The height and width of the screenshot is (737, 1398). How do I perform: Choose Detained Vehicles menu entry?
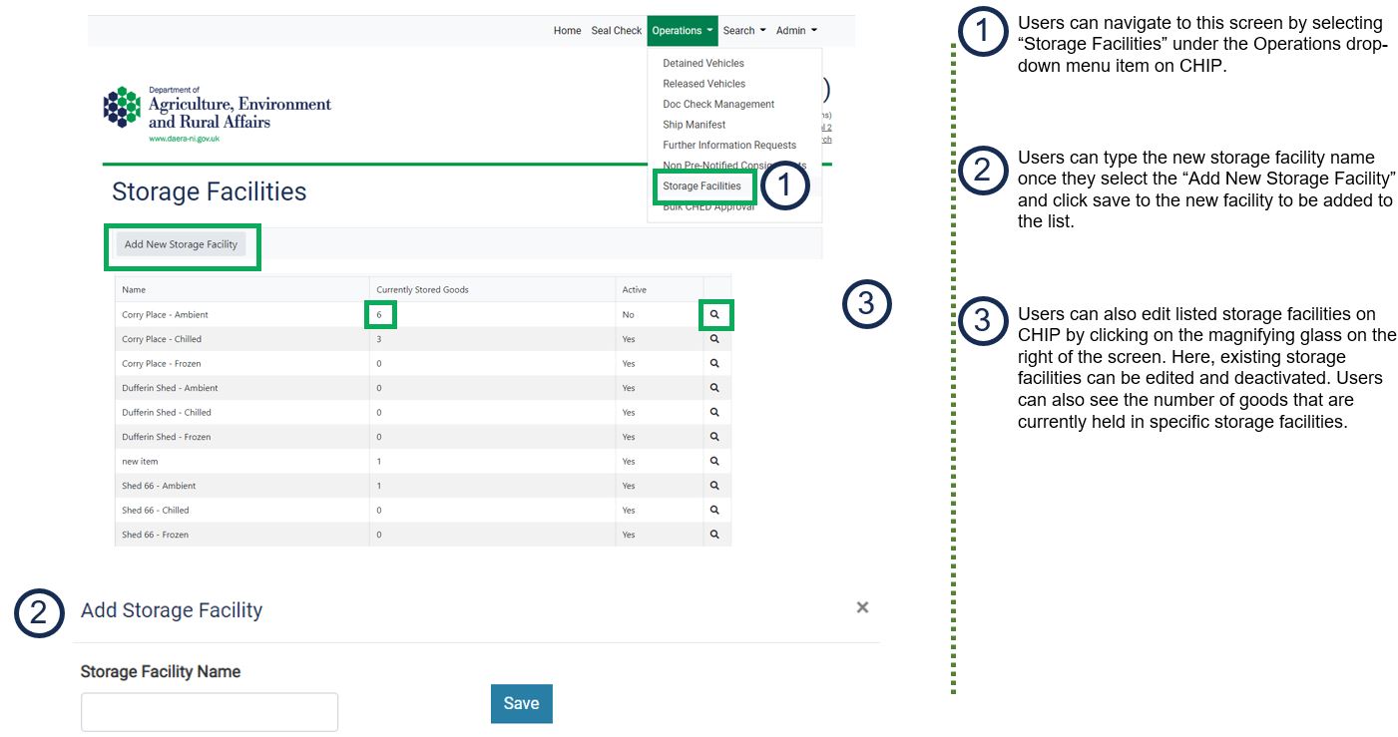click(x=703, y=63)
